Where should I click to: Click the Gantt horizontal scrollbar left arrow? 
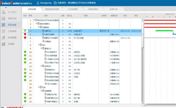[x=145, y=105]
